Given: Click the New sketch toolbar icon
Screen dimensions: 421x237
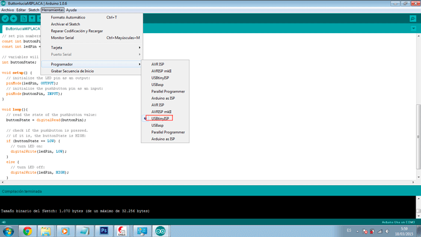Looking at the screenshot, I should [x=23, y=19].
